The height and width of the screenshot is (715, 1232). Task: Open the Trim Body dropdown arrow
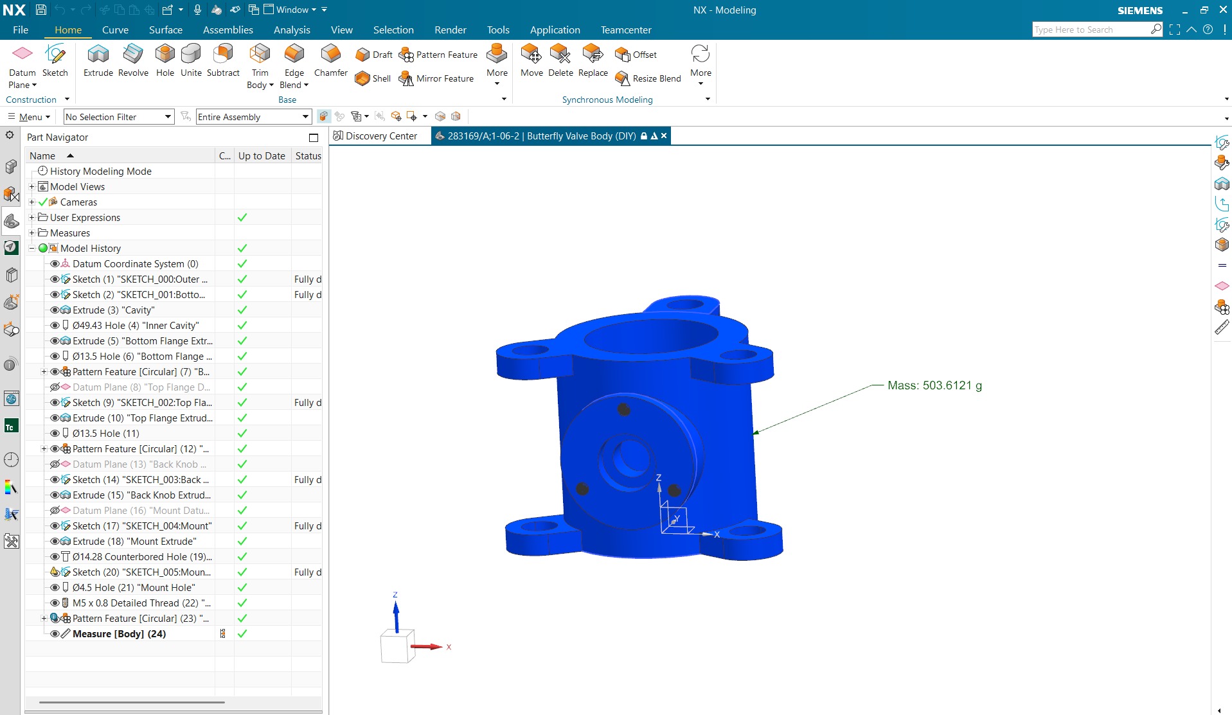(271, 85)
